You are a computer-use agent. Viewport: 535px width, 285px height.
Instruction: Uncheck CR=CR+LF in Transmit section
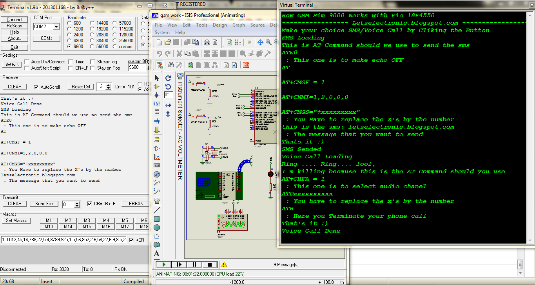(89, 203)
